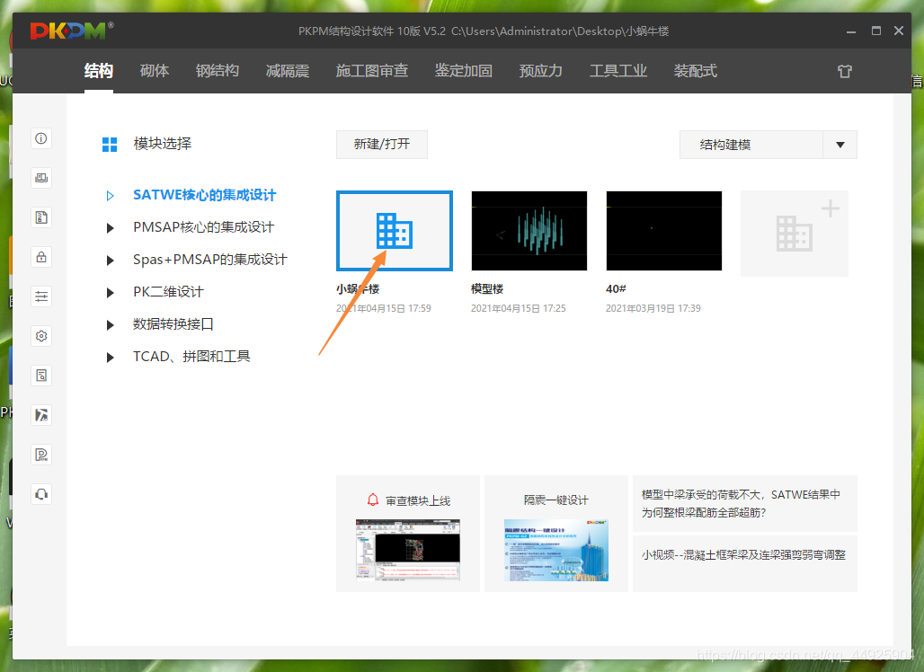
Task: Click the 40# project name label
Action: coord(616,289)
